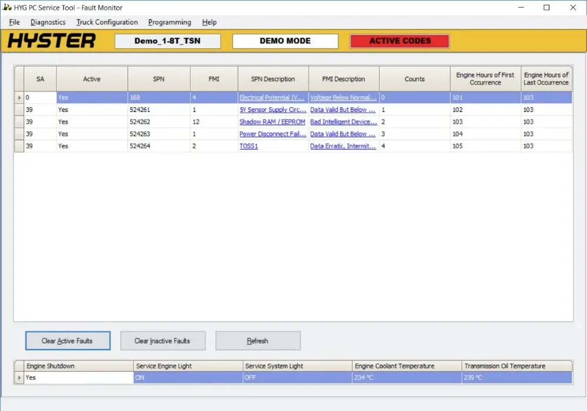Click the red ACTIVE CODES button

tap(400, 41)
